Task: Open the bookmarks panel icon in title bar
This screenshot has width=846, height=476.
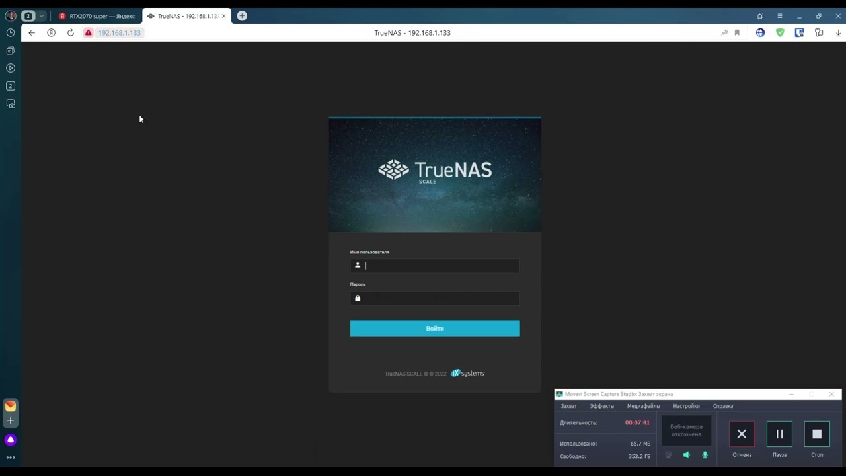Action: pyautogui.click(x=760, y=16)
